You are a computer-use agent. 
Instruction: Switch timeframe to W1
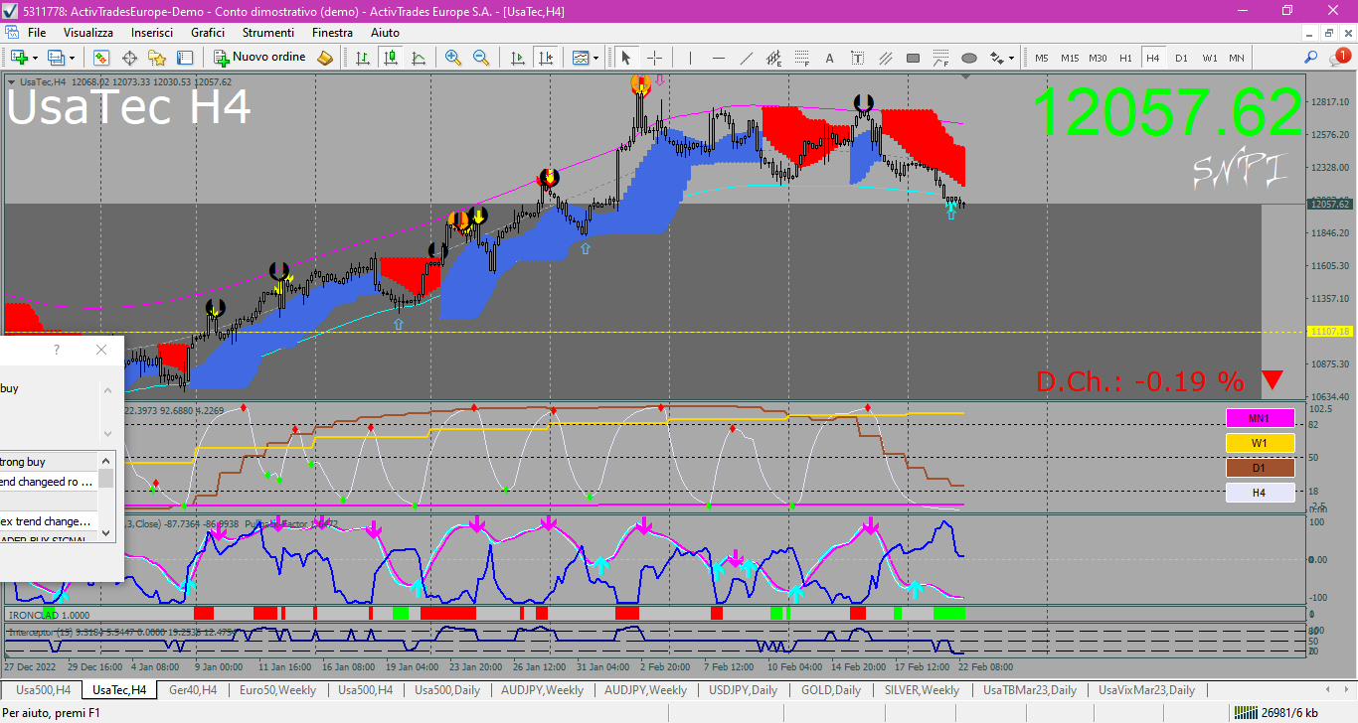pos(1209,58)
